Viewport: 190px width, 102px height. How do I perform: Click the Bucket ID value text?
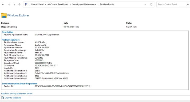pos(63,86)
